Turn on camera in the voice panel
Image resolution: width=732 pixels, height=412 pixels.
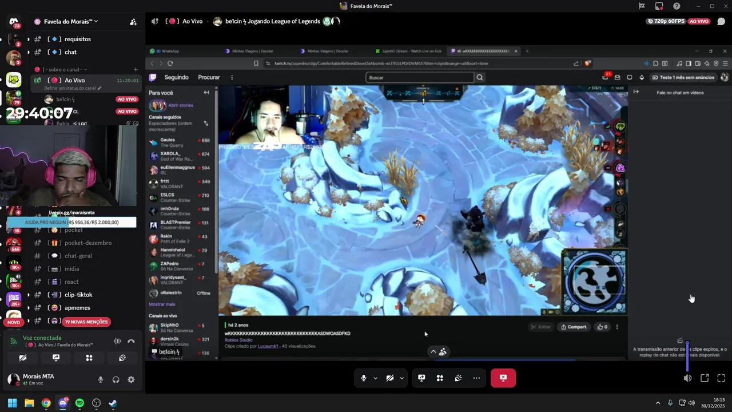click(23, 358)
